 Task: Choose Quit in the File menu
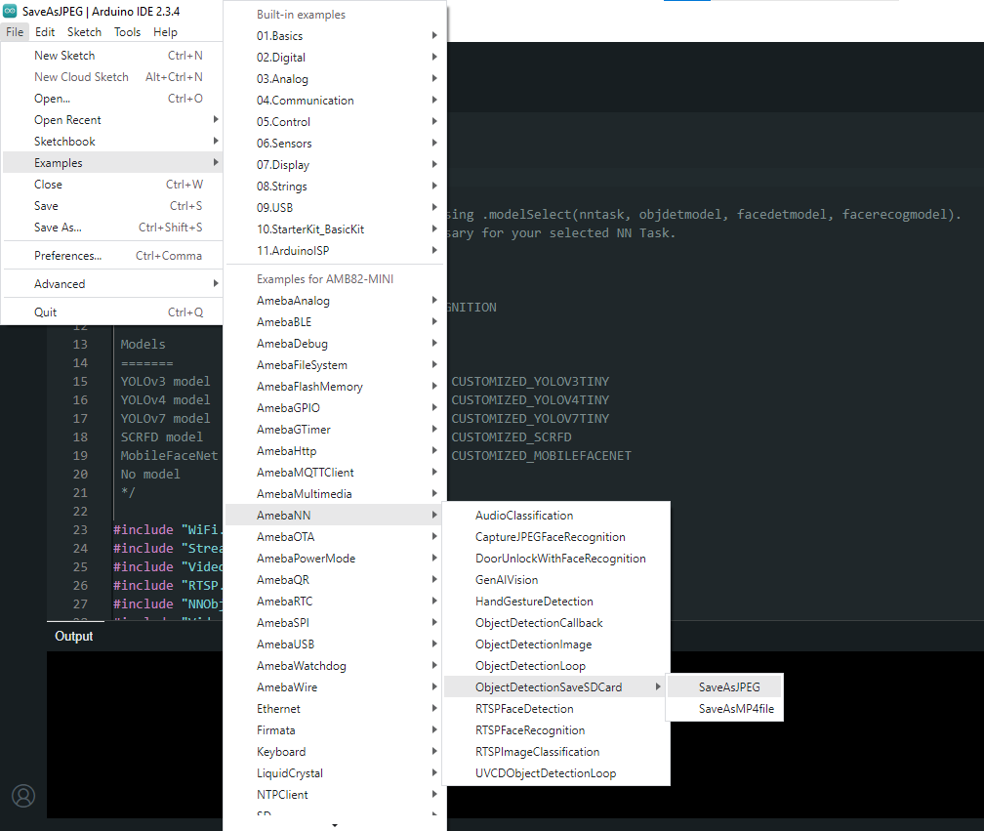tap(112, 312)
